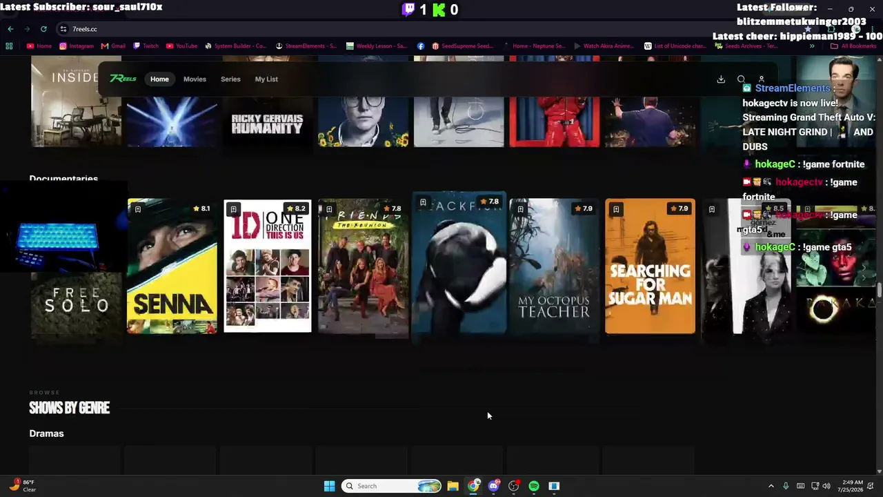This screenshot has width=883, height=497.
Task: Open the YouTube bookmark
Action: [x=181, y=46]
